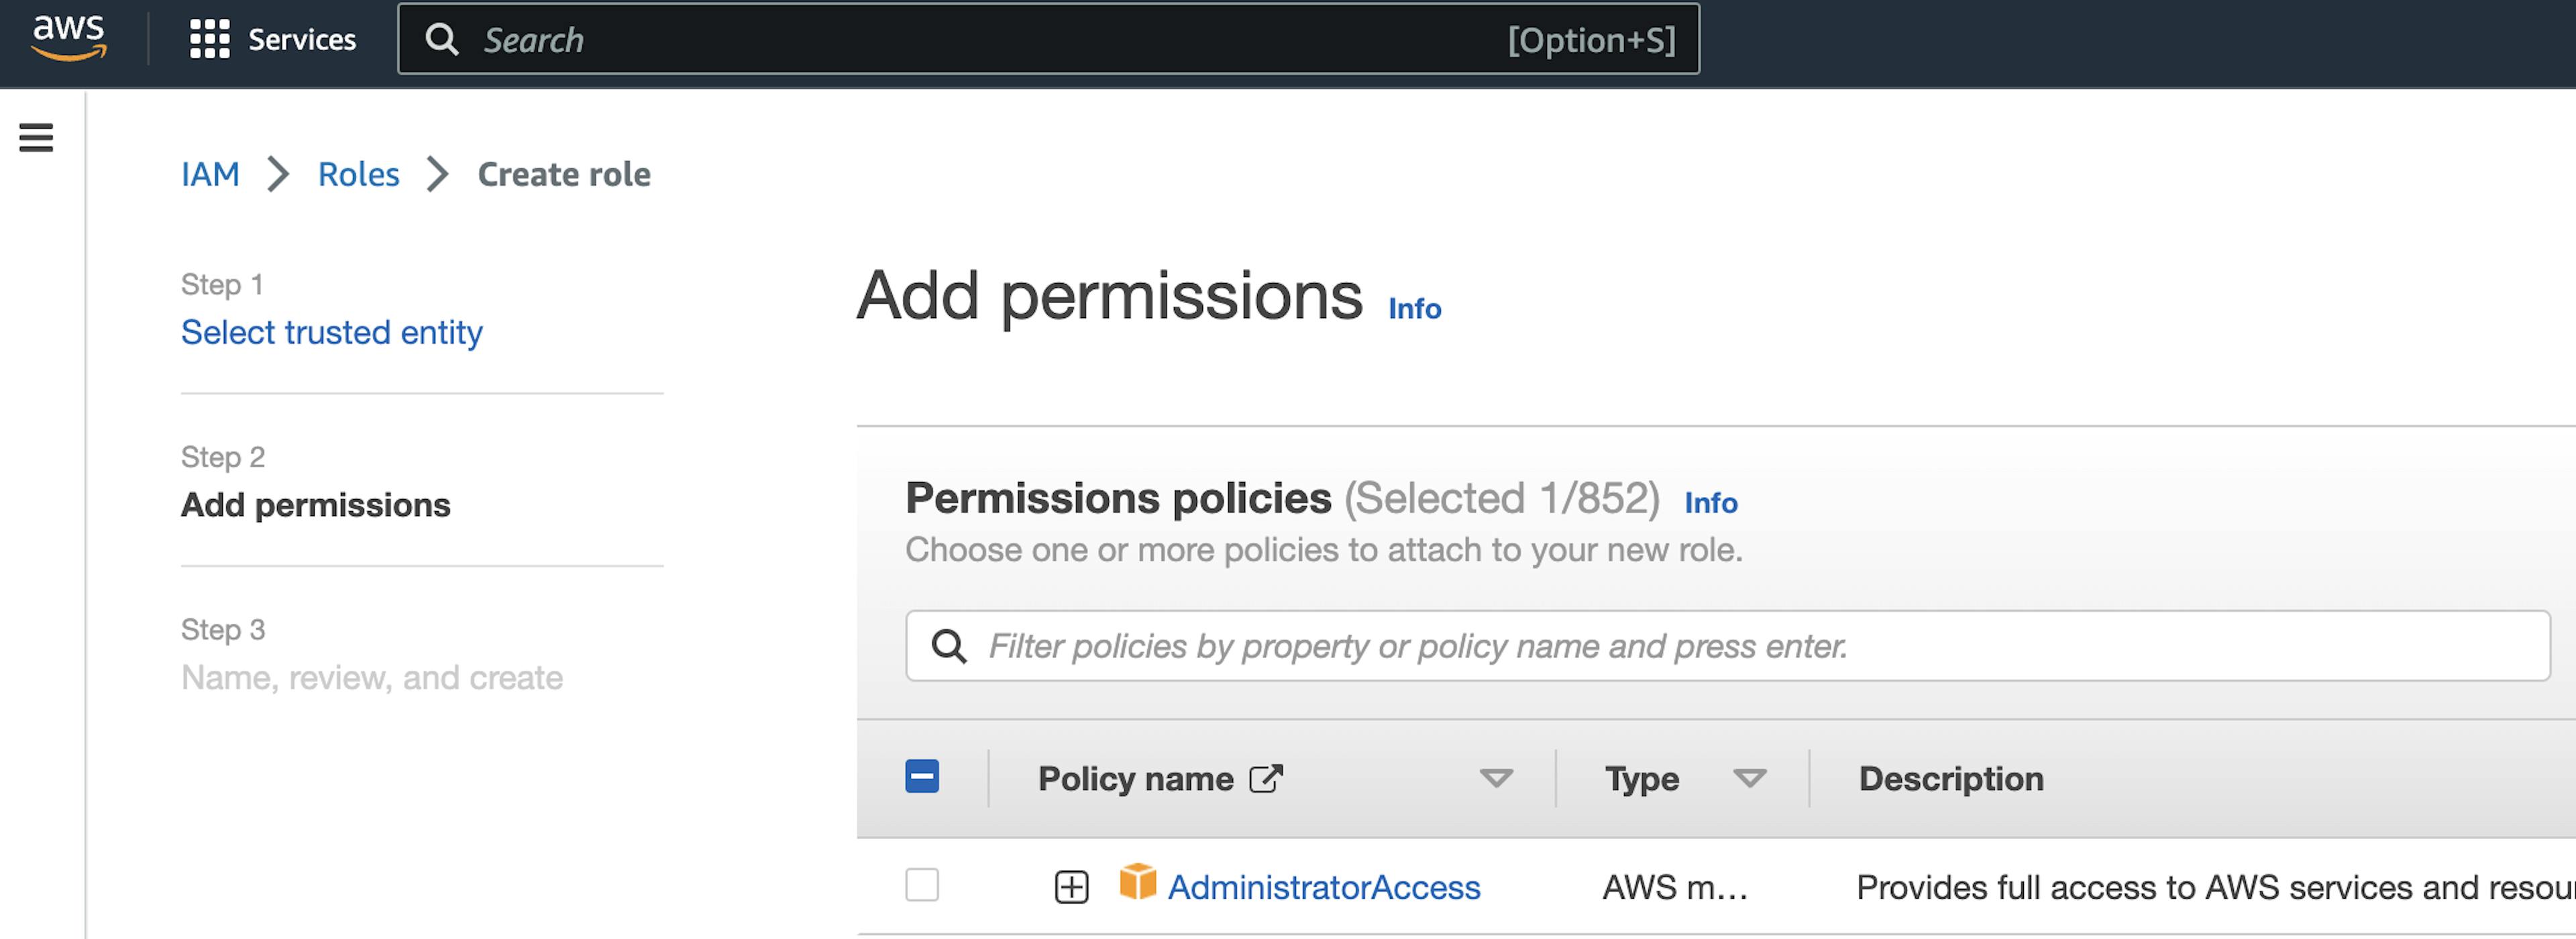Viewport: 2576px width, 939px height.
Task: Check the AdministratorAccess policy checkbox
Action: click(x=922, y=887)
